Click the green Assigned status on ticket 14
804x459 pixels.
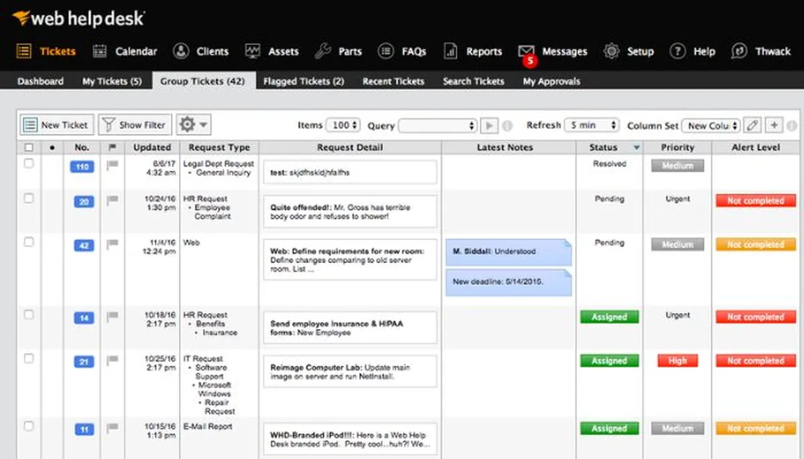pyautogui.click(x=609, y=317)
